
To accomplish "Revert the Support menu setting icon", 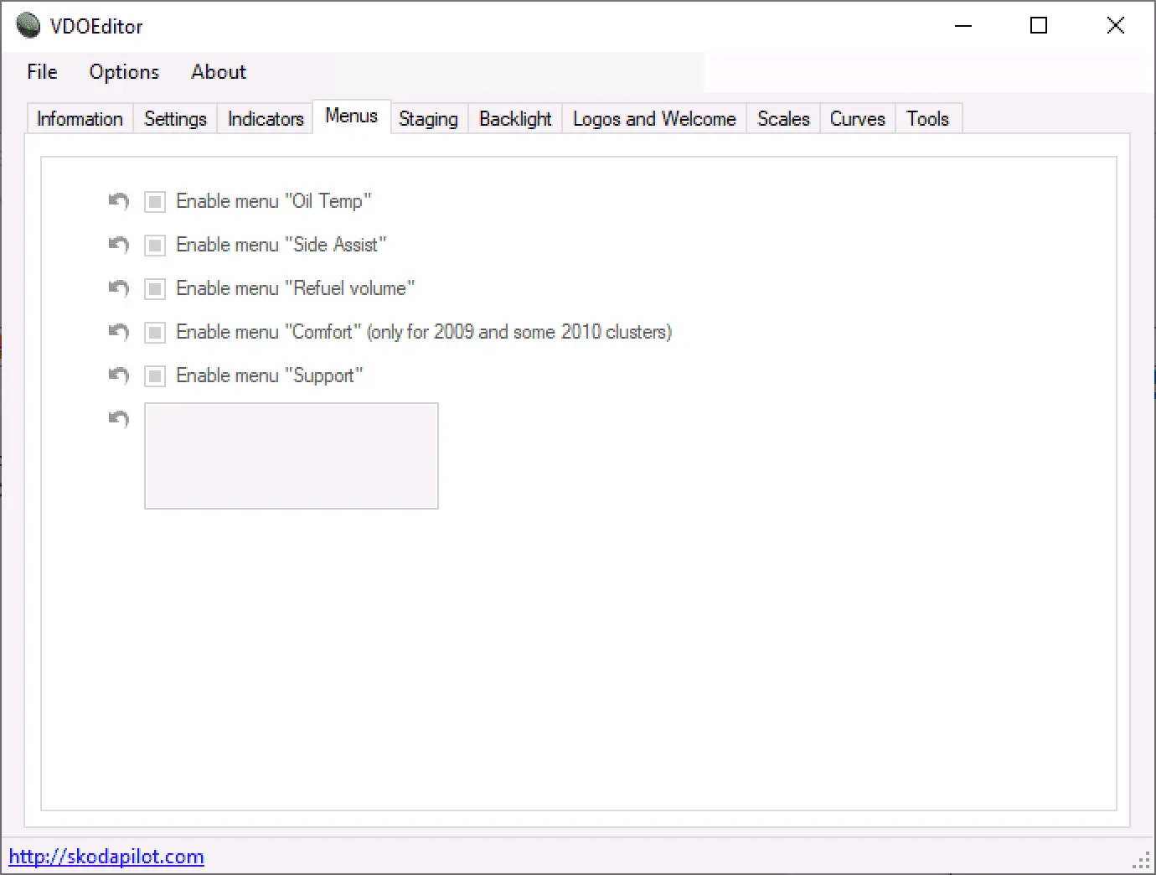I will [119, 375].
